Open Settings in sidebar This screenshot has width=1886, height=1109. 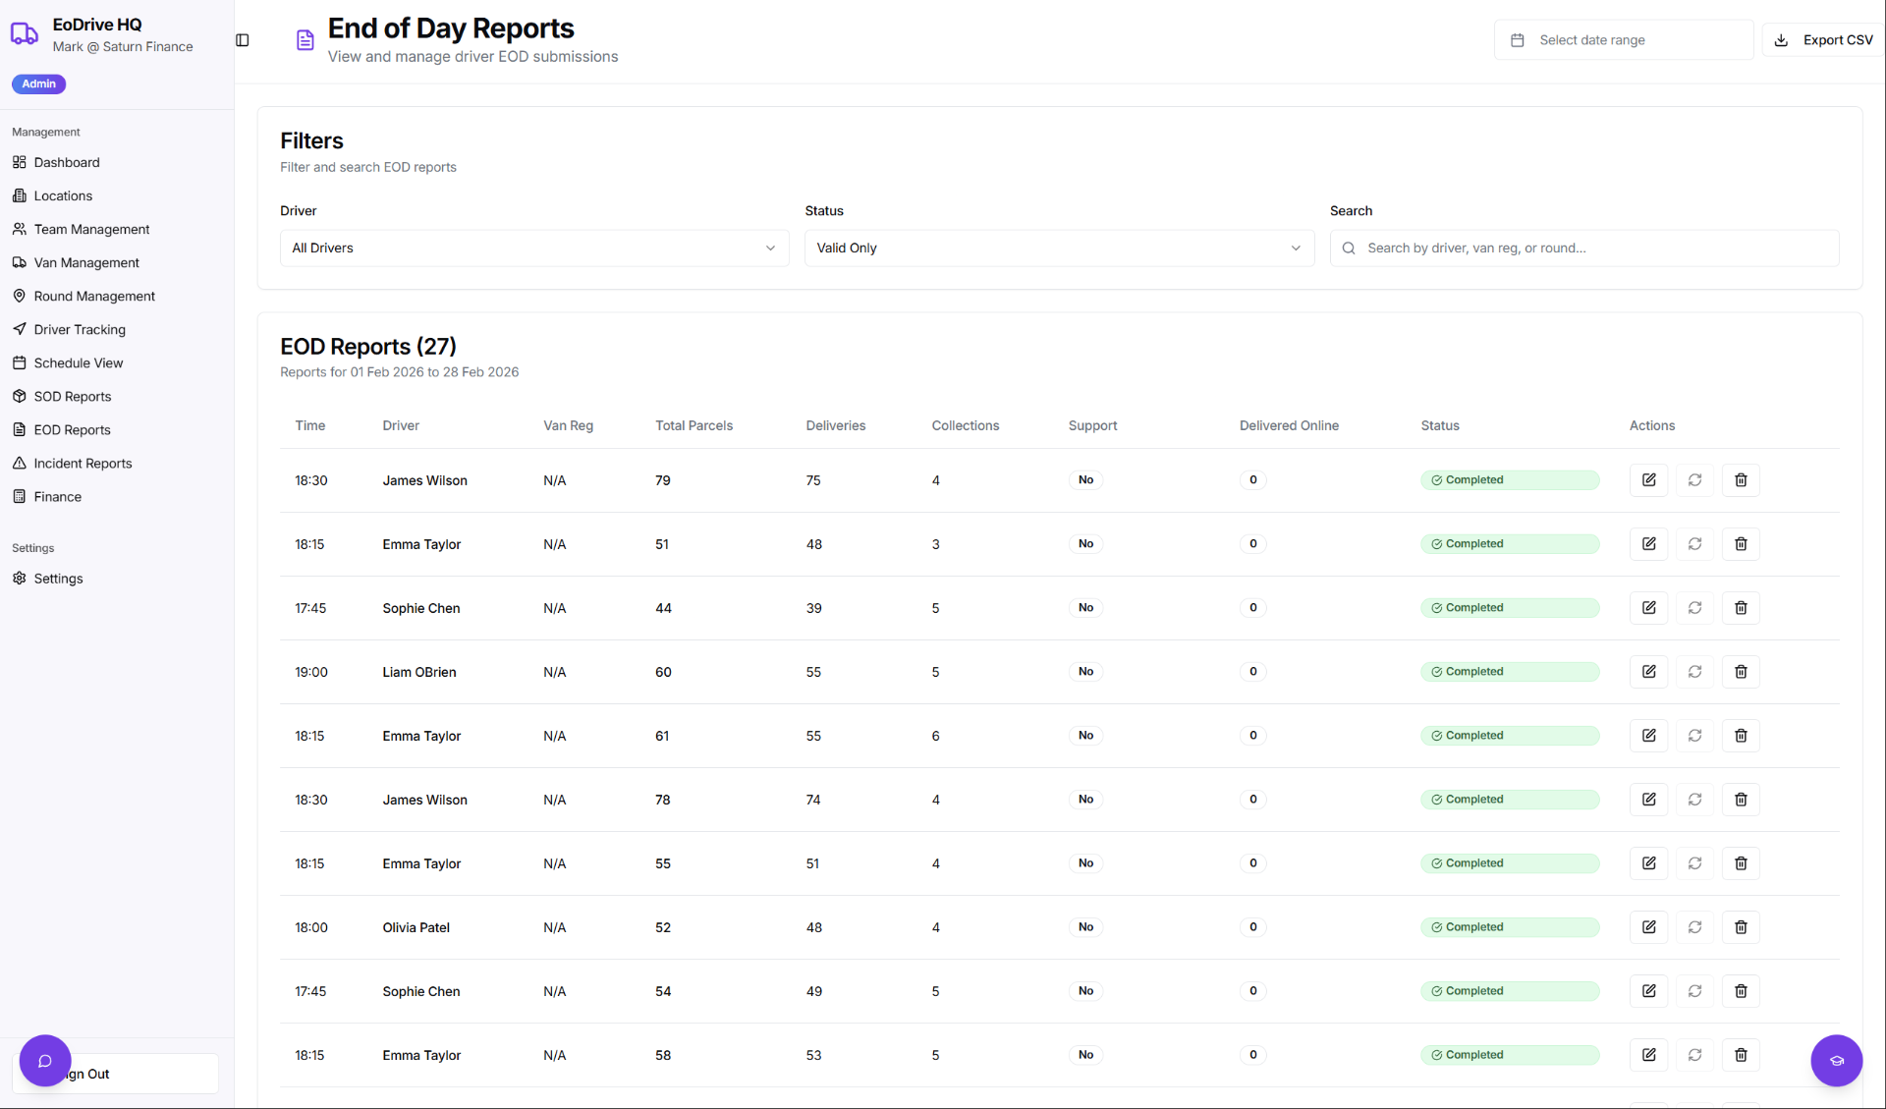(58, 579)
